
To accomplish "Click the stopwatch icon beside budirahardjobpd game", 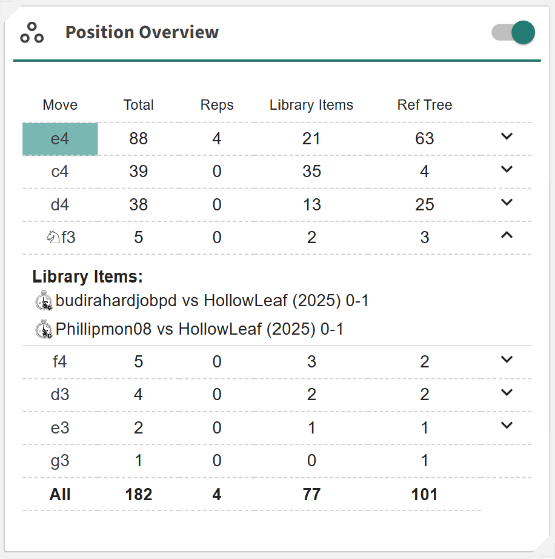I will click(44, 301).
